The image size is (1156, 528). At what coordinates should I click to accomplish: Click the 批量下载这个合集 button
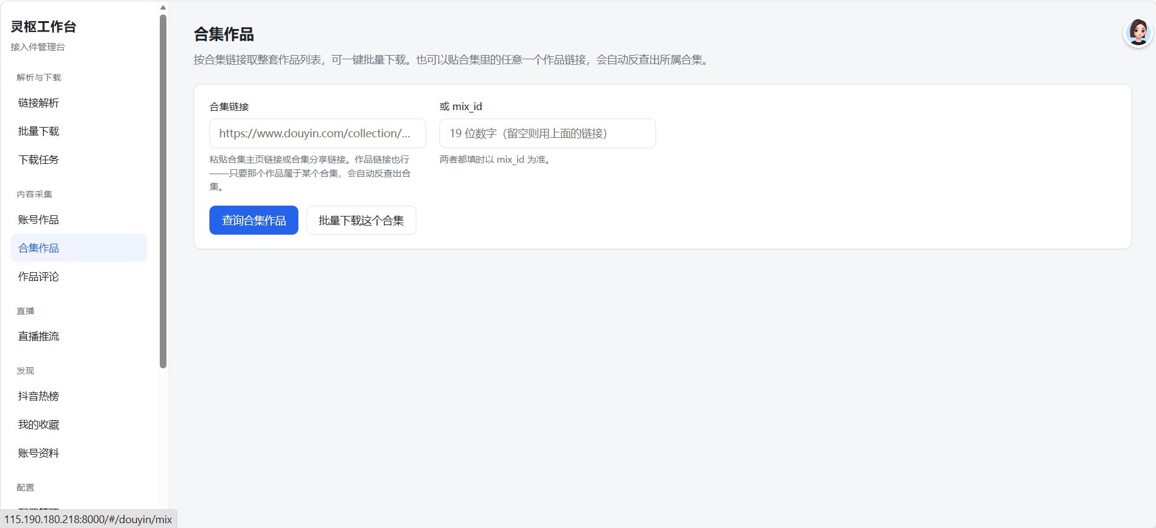[x=361, y=220]
